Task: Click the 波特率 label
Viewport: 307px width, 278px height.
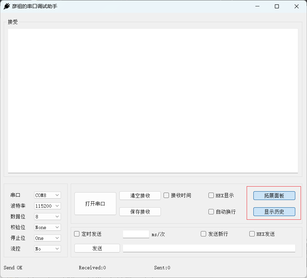Action: point(18,206)
